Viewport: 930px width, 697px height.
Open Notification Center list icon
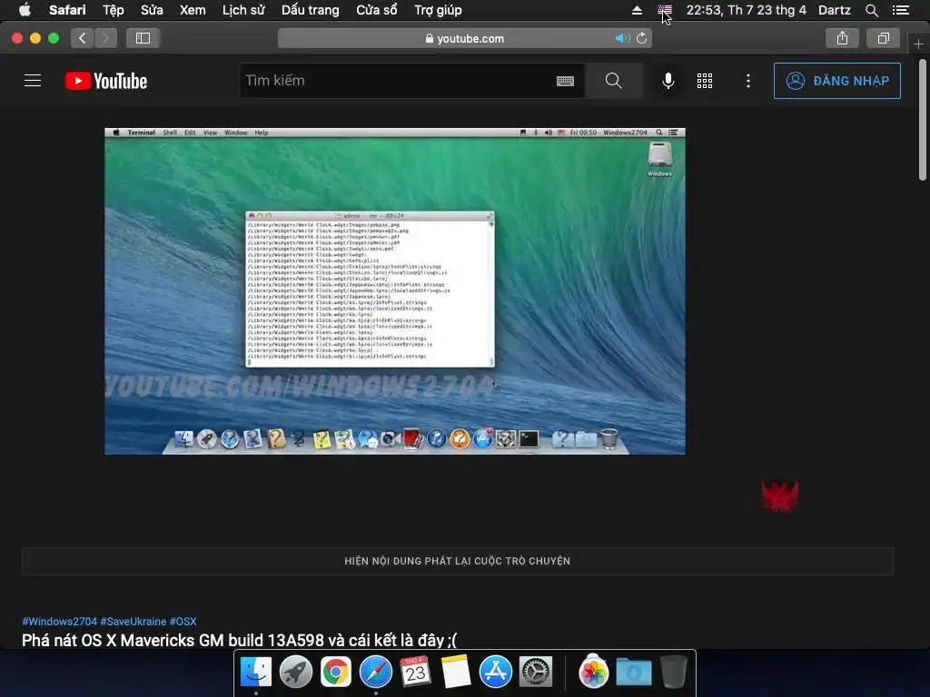(x=901, y=10)
